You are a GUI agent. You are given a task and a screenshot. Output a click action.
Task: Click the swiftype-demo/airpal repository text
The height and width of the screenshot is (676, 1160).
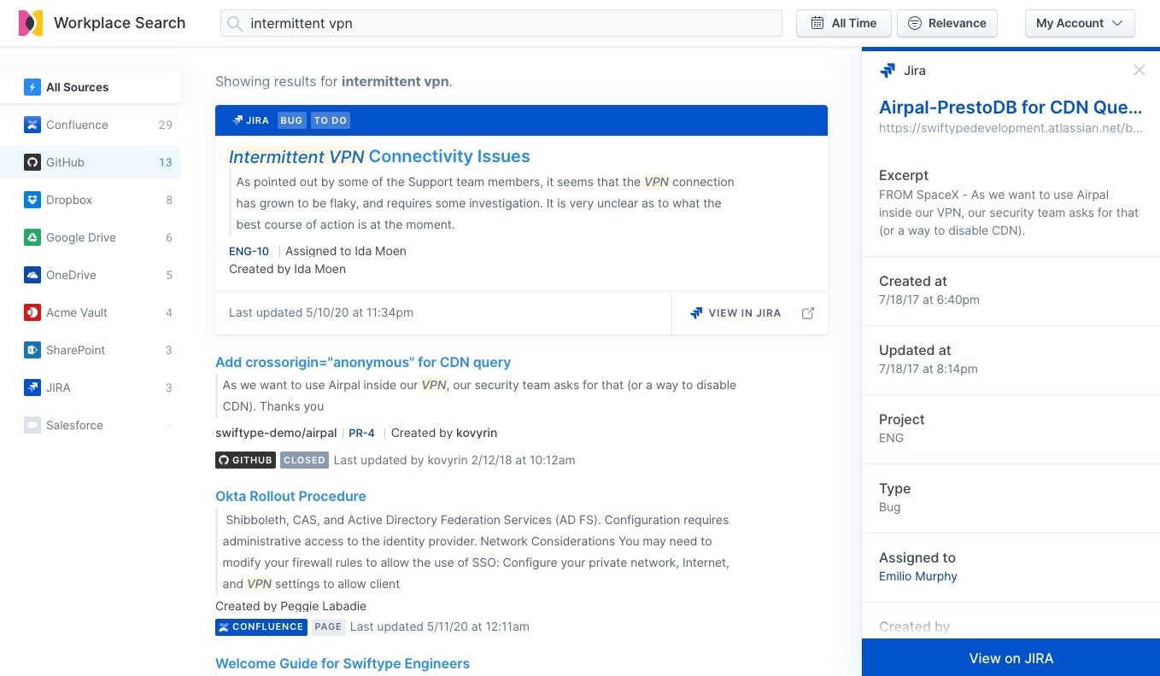coord(276,433)
